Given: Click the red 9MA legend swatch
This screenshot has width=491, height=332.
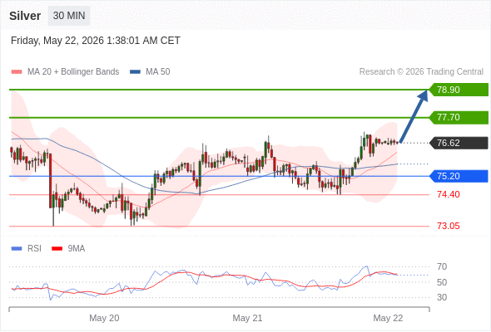Looking at the screenshot, I should pyautogui.click(x=57, y=249).
